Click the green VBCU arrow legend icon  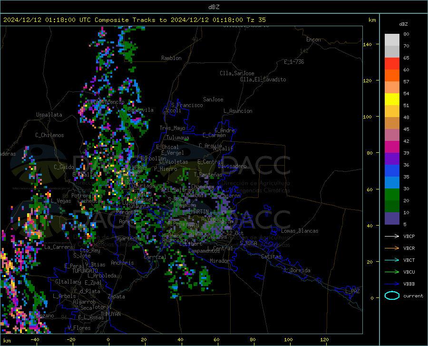392,272
